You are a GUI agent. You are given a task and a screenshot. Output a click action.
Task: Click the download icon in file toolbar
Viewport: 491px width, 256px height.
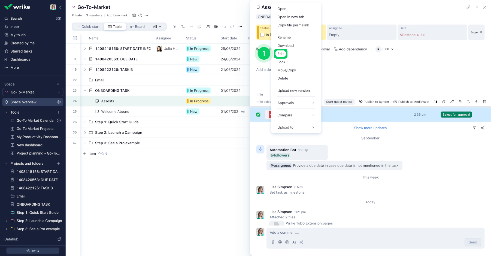[476, 102]
